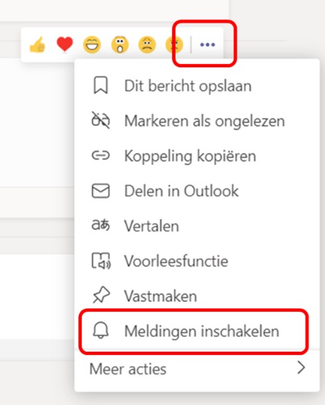Click the envelope Outlook share icon
The width and height of the screenshot is (325, 405).
pos(100,191)
